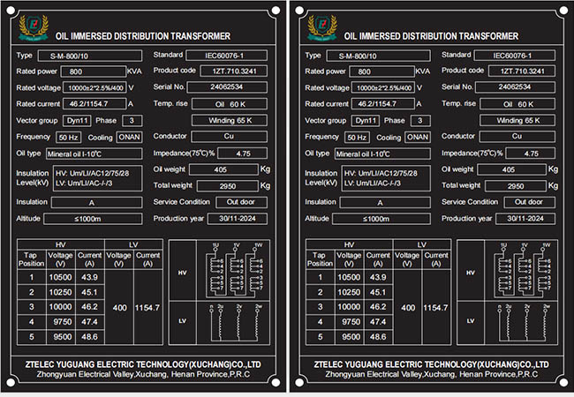The height and width of the screenshot is (397, 574).
Task: Click Vector group Dyn11 on right nameplate
Action: pos(366,121)
